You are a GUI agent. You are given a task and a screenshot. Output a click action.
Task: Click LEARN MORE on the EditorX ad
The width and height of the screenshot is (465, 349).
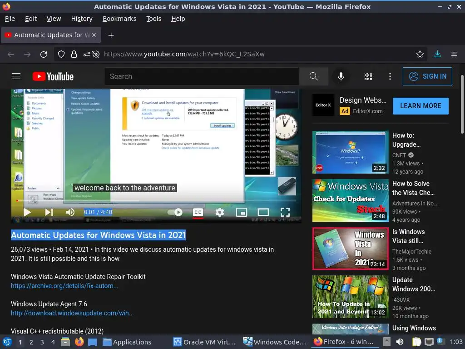pos(420,106)
